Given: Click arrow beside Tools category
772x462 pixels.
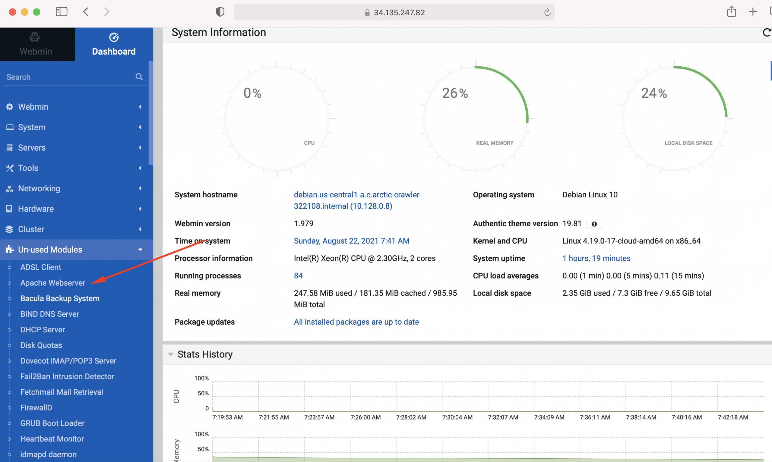Looking at the screenshot, I should [x=140, y=168].
